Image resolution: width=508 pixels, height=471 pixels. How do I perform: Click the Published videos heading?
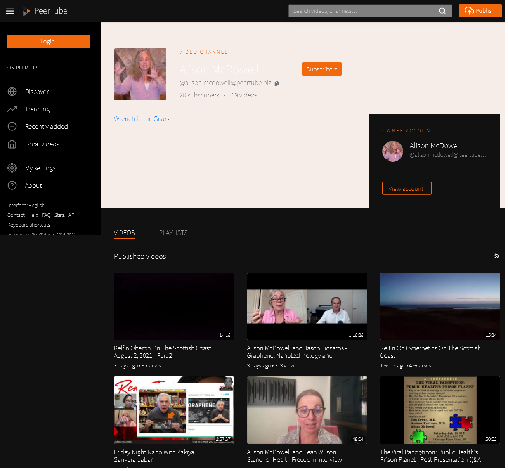point(140,256)
